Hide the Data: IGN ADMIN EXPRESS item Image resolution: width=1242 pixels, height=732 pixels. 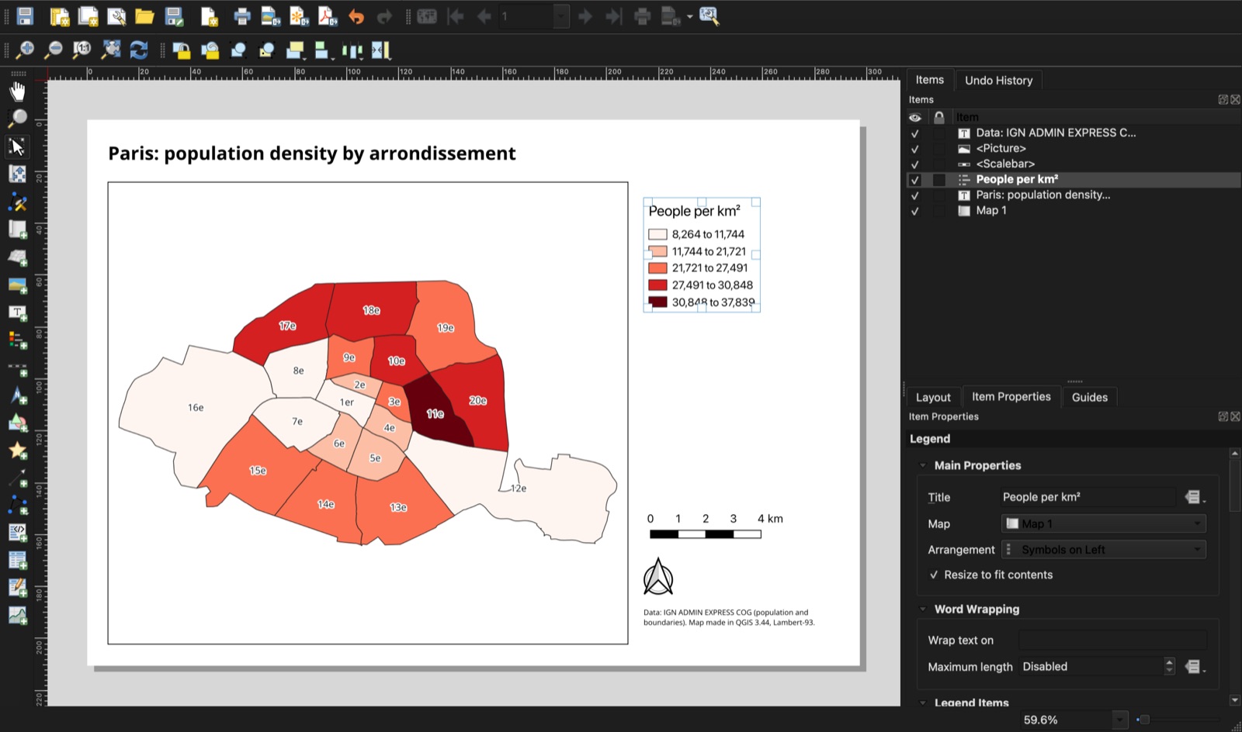[914, 133]
